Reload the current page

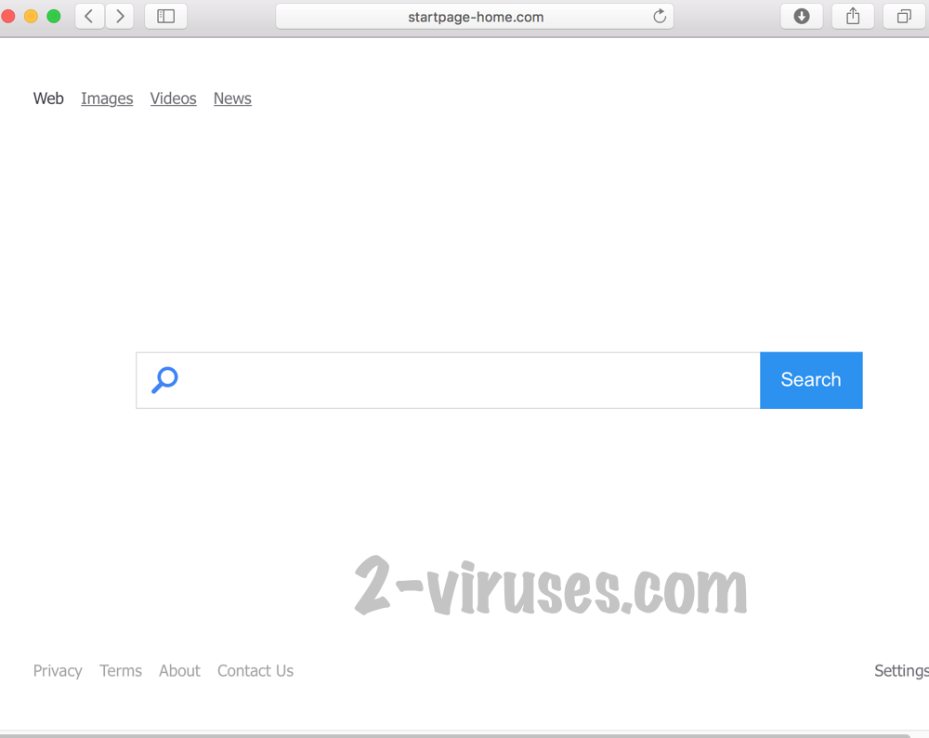click(x=660, y=16)
